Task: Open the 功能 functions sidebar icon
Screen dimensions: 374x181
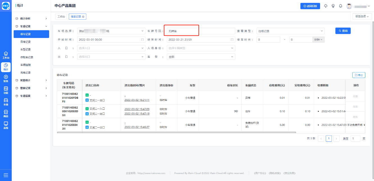Action: pos(6,90)
